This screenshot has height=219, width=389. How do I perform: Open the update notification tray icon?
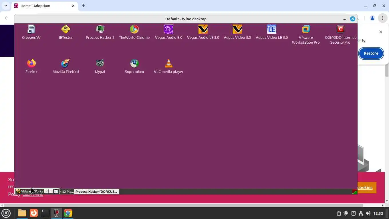(x=339, y=213)
